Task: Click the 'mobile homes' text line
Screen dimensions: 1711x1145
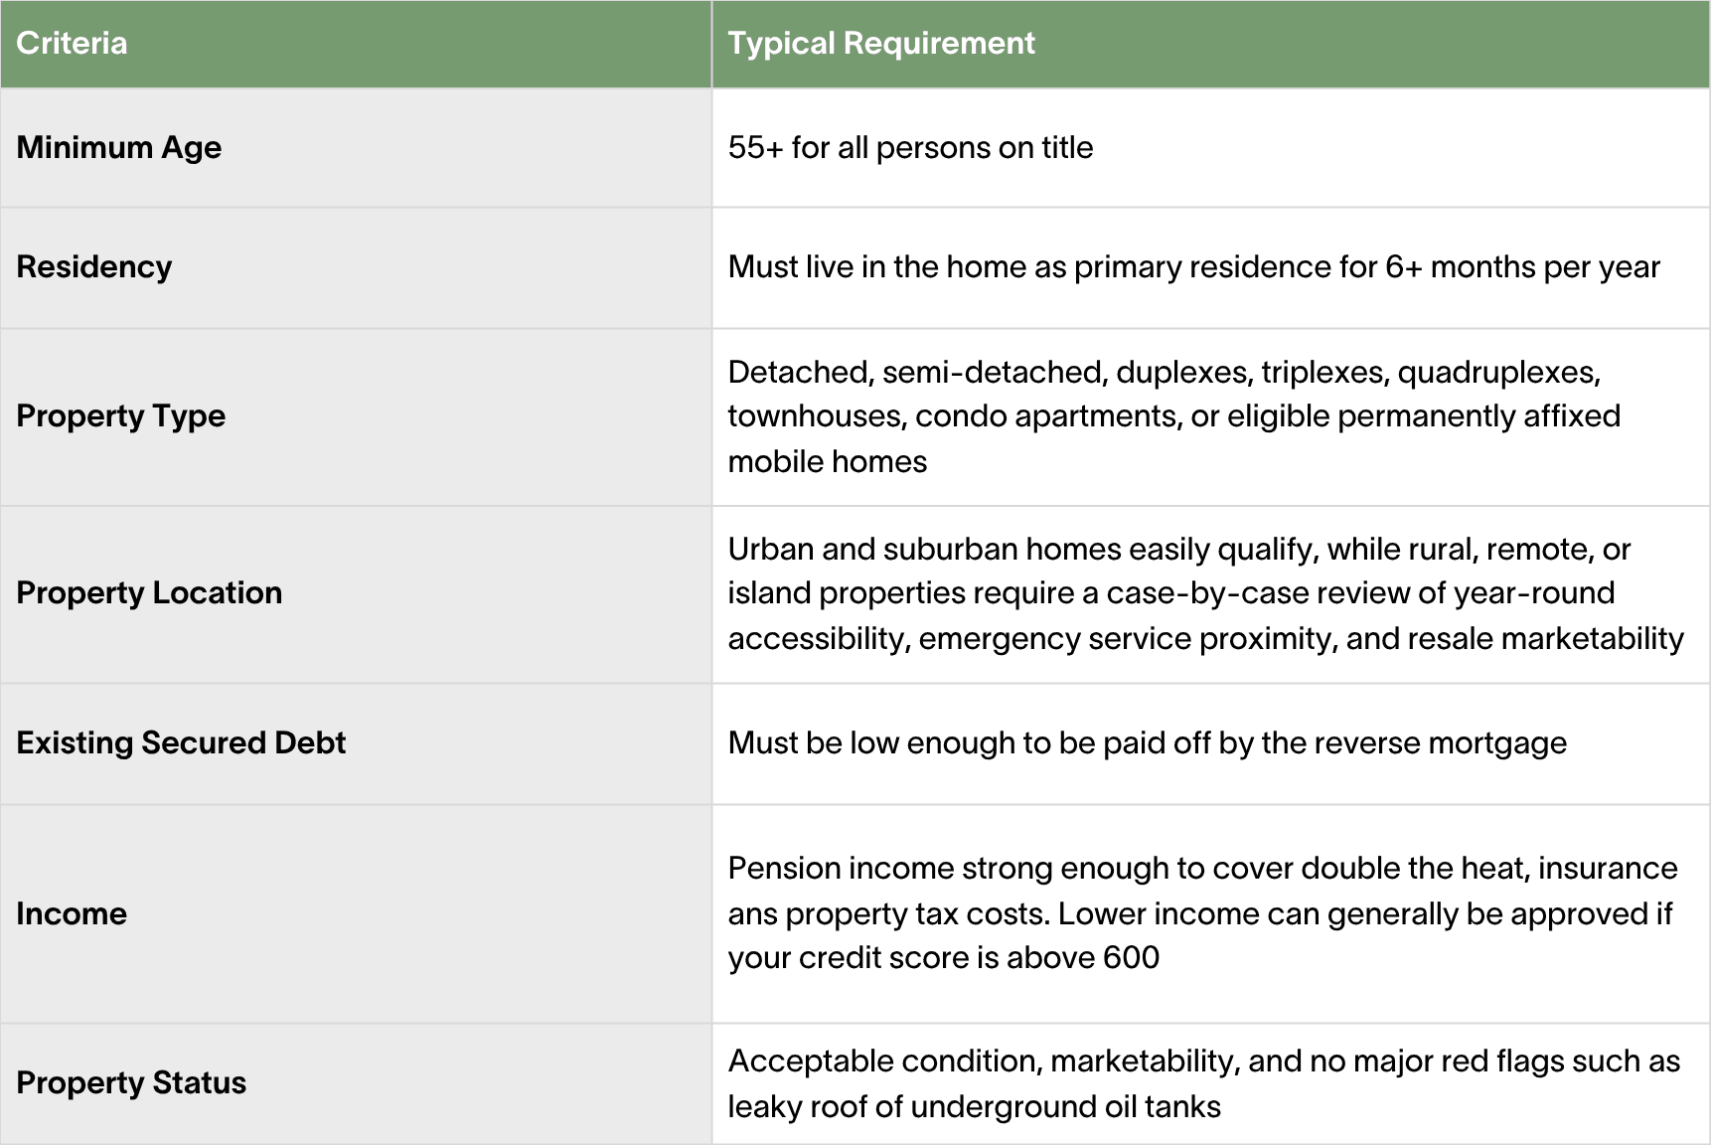Action: tap(827, 461)
